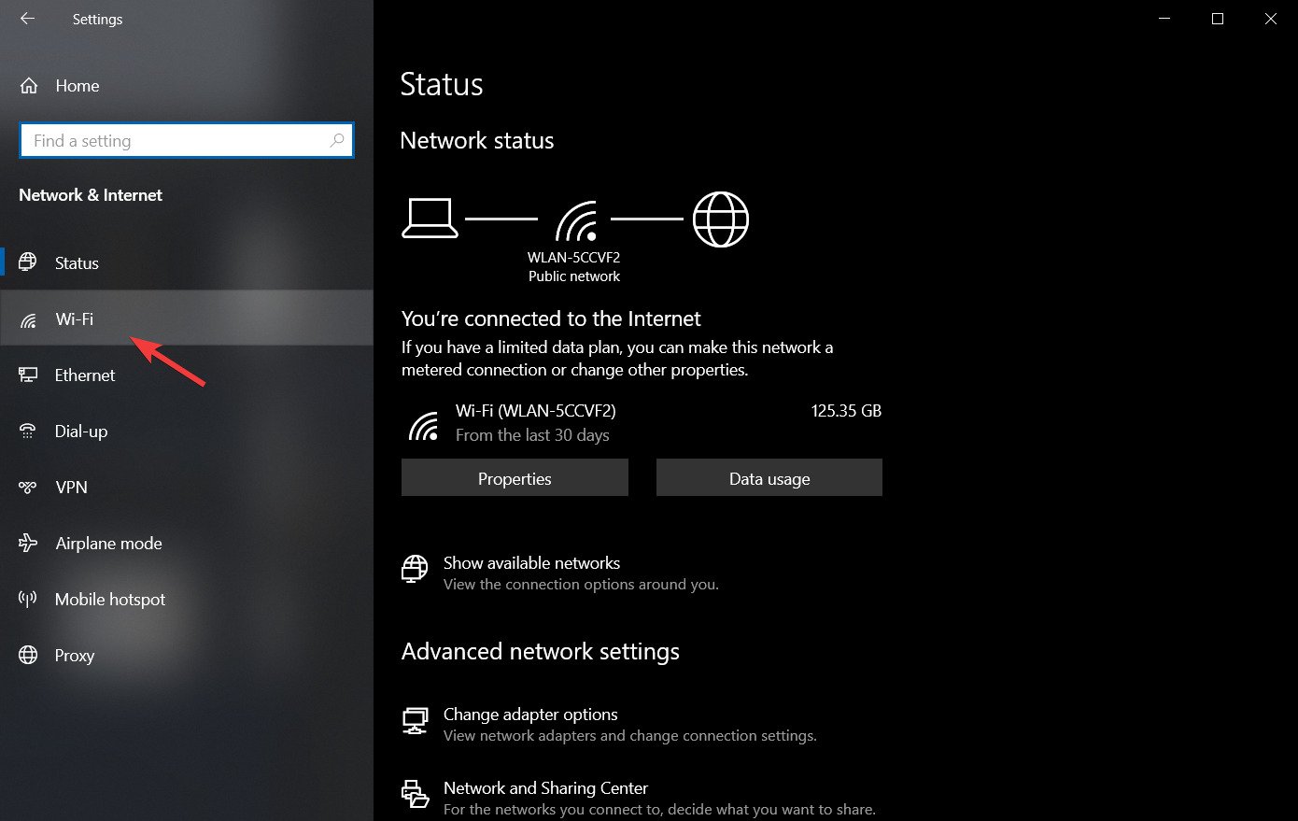Click 'You're connected to the Internet' text

pos(551,319)
